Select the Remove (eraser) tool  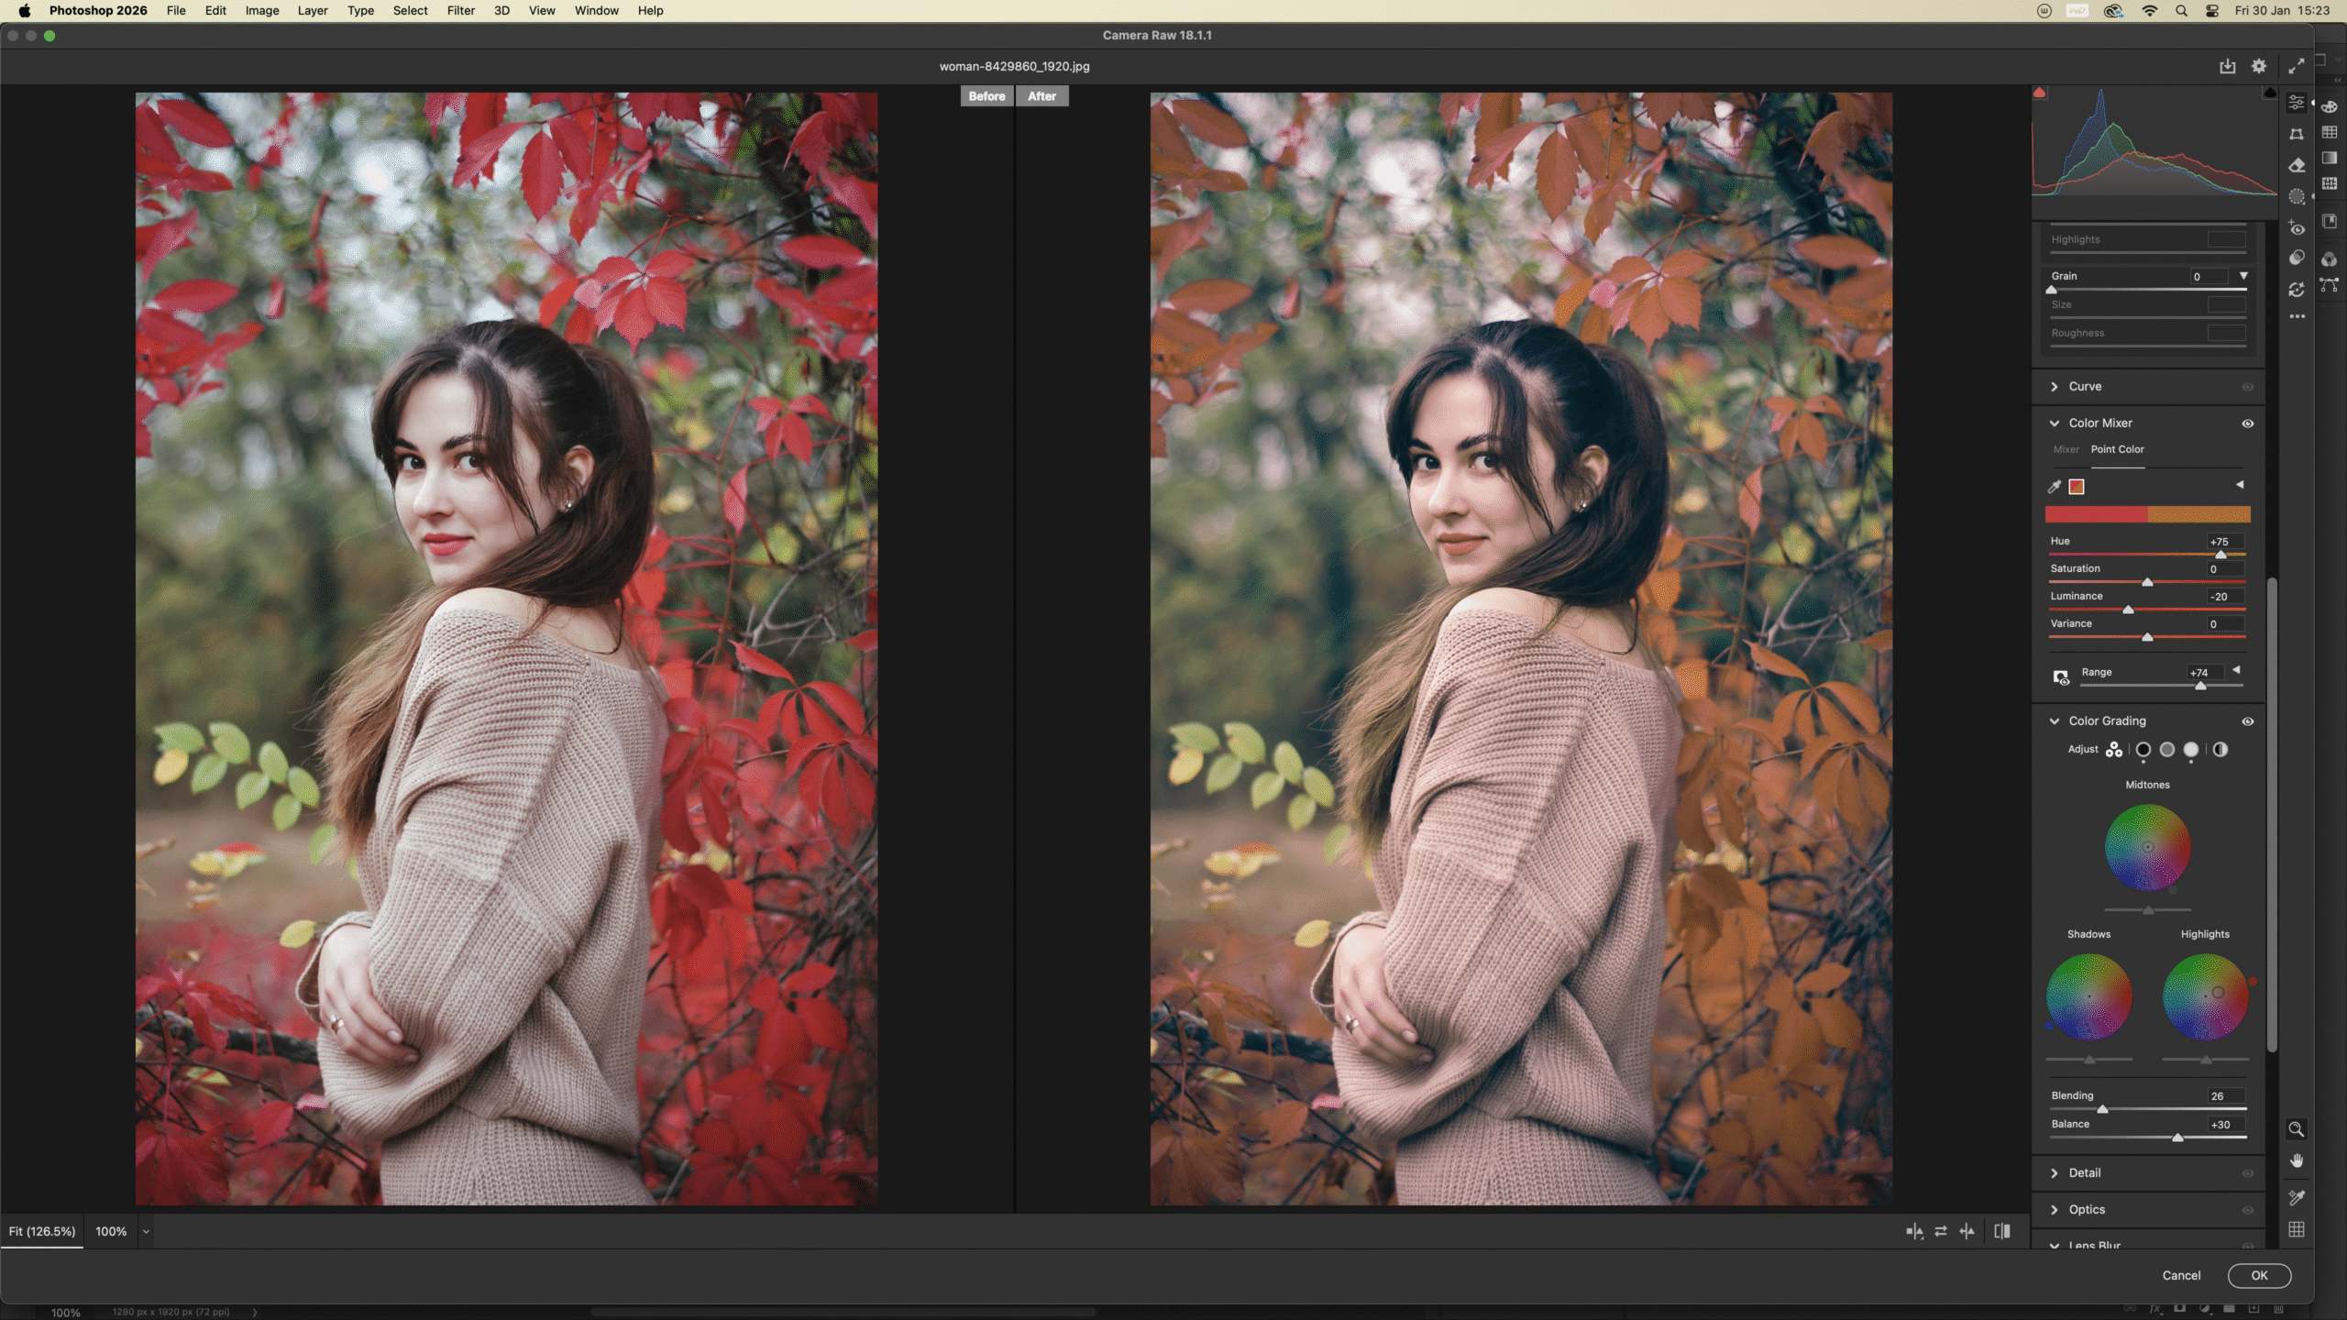2296,166
